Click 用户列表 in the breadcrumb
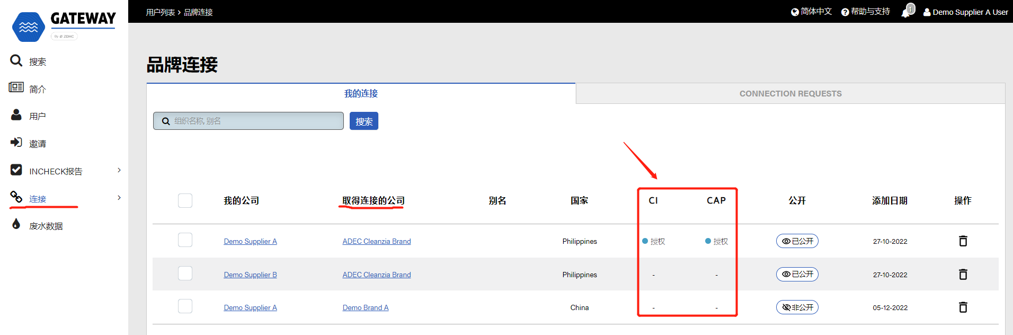This screenshot has height=335, width=1013. tap(161, 12)
